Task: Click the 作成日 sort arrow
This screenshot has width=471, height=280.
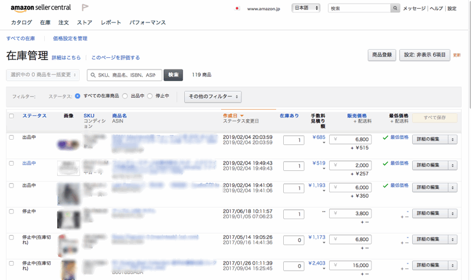Action: [242, 116]
